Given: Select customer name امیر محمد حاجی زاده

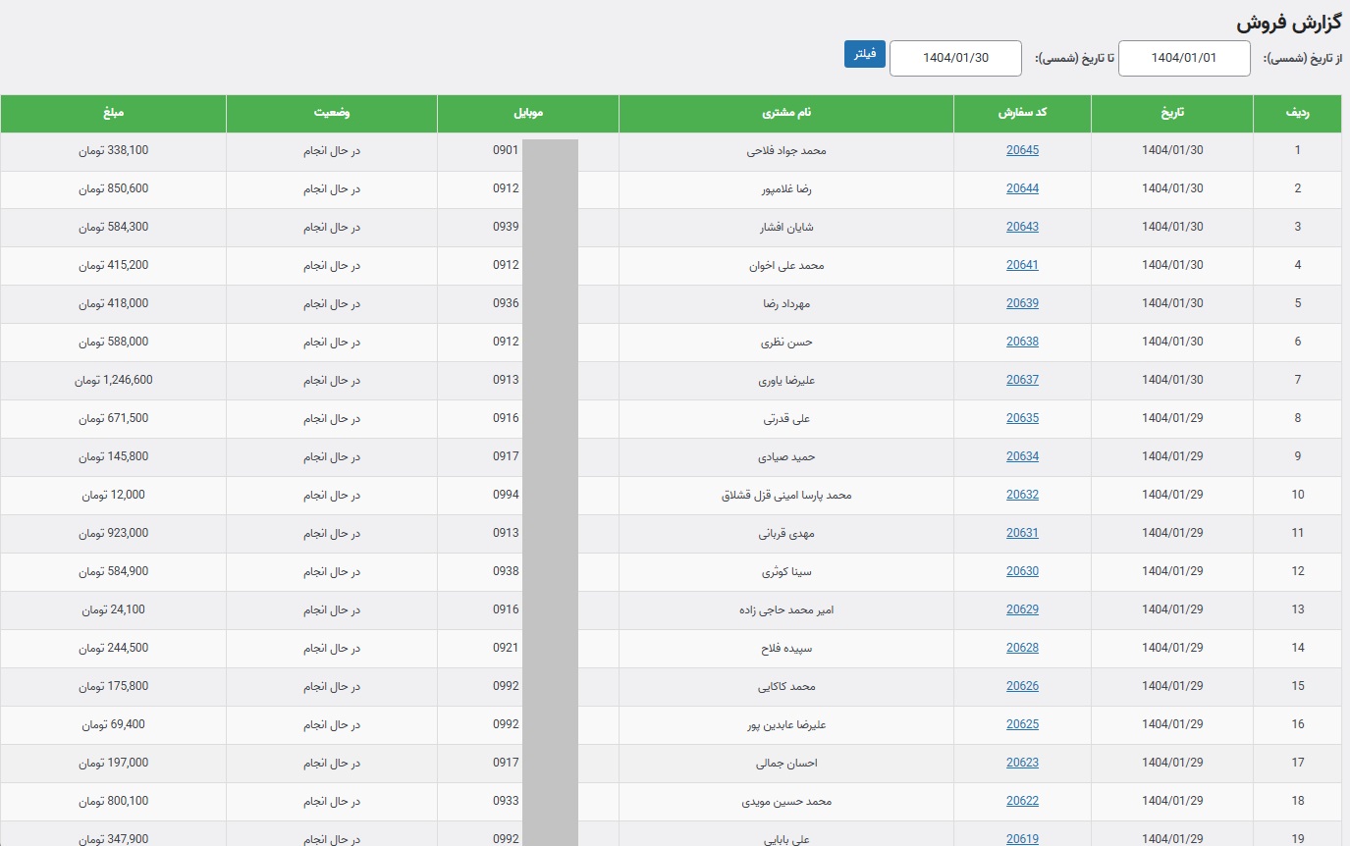Looking at the screenshot, I should pos(786,610).
